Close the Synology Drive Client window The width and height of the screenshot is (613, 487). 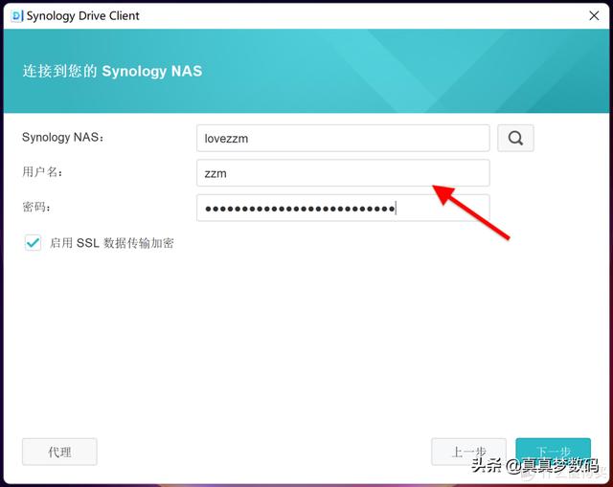click(594, 15)
